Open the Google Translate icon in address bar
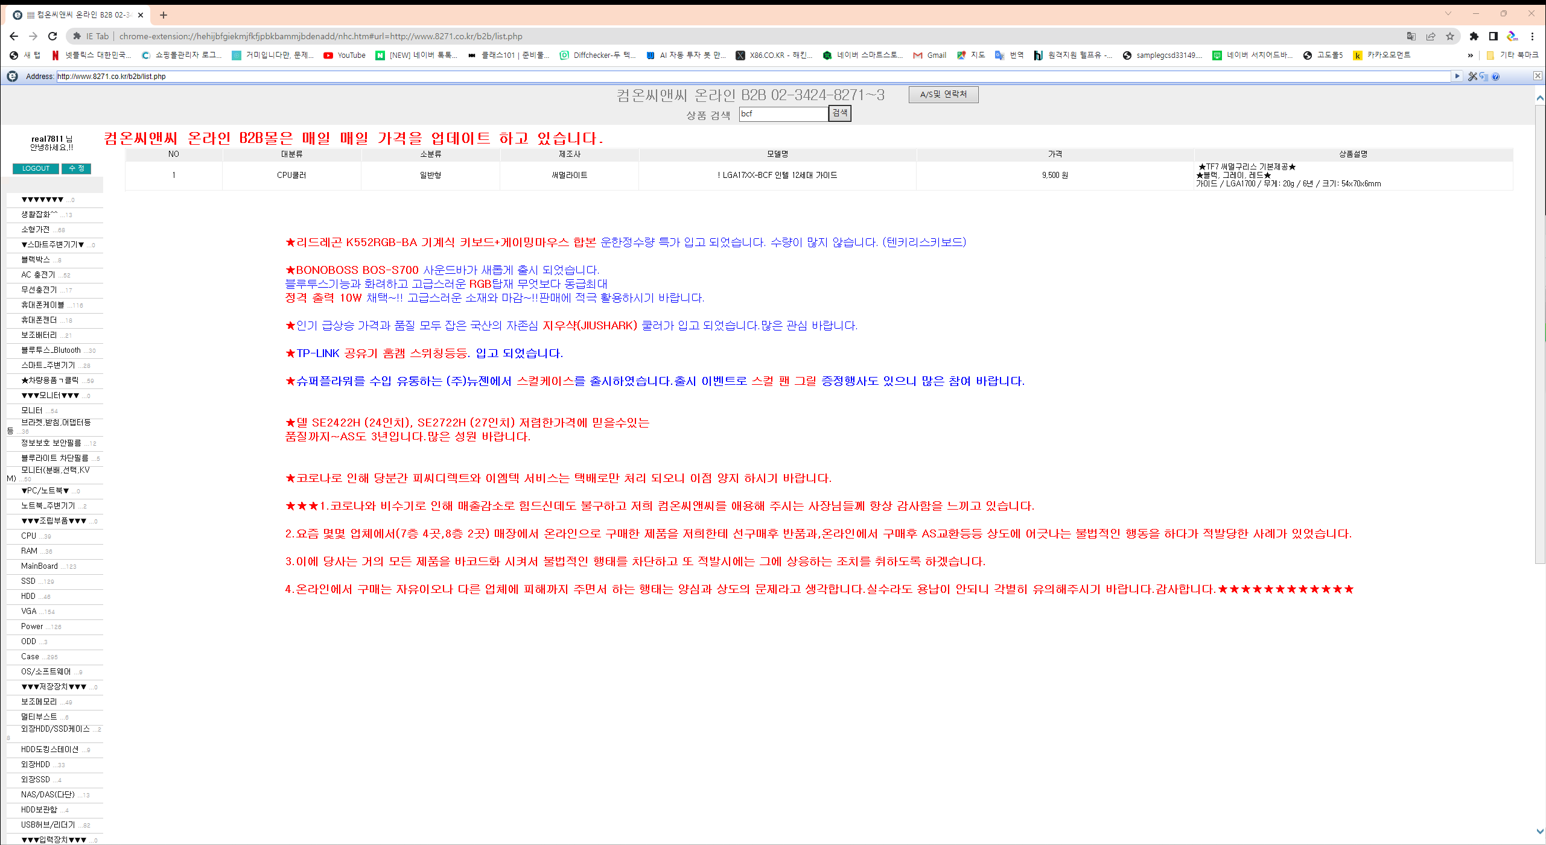Screen dimensions: 1546x845 1411,36
